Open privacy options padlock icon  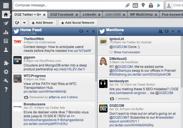click(151, 5)
